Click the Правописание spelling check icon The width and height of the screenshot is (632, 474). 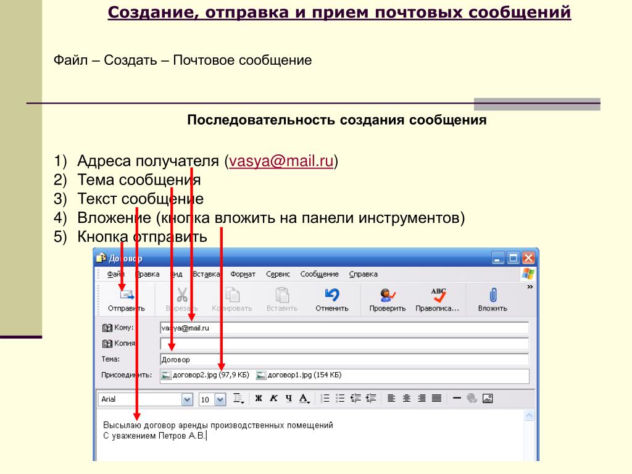pyautogui.click(x=438, y=295)
